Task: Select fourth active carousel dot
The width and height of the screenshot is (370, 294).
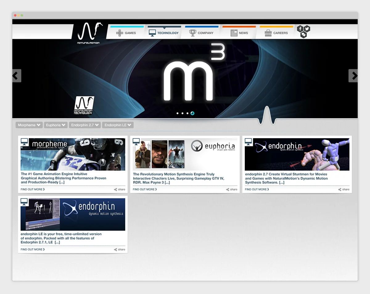Action: (x=192, y=113)
